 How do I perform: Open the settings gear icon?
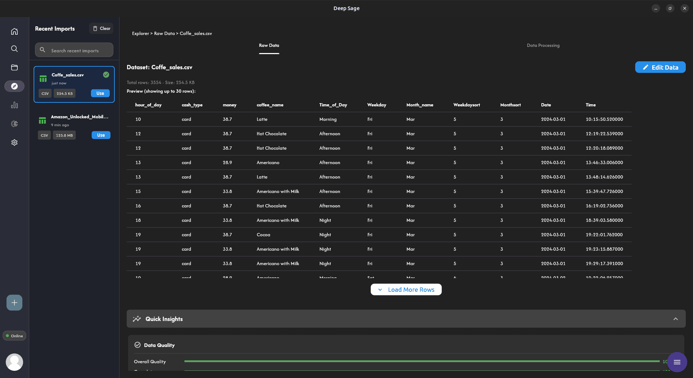[x=14, y=142]
